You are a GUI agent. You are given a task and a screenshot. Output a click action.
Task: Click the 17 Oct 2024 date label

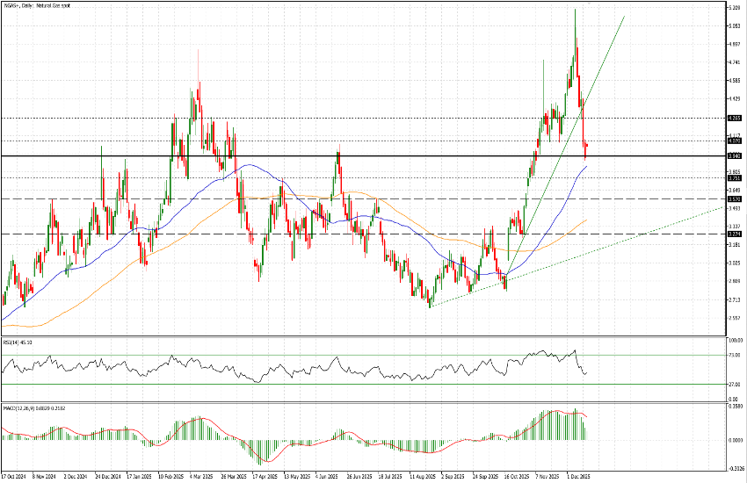click(12, 478)
